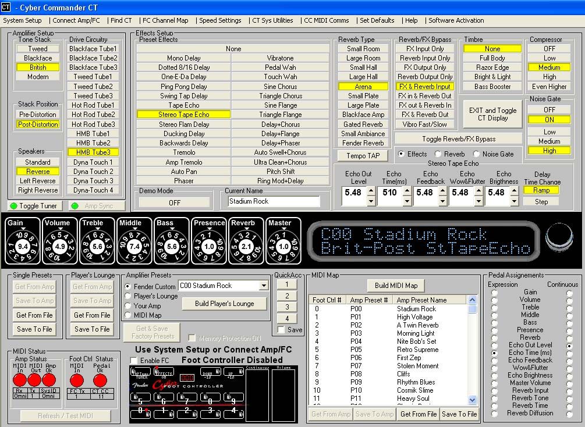Image resolution: width=585 pixels, height=427 pixels.
Task: Click the Current Name text field
Action: pos(274,201)
